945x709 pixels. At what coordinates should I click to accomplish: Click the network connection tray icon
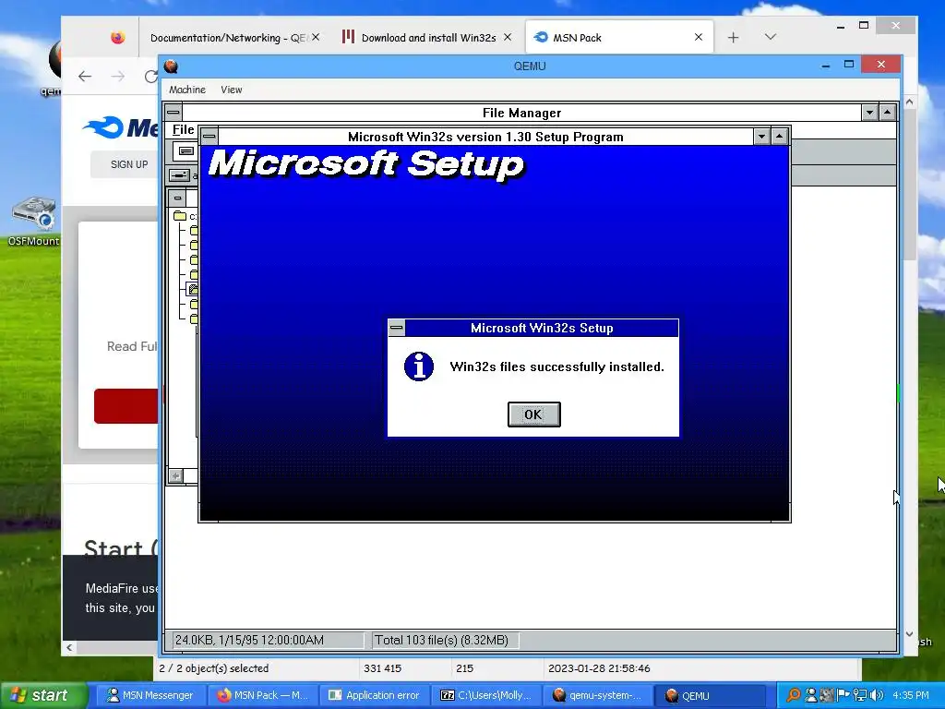[860, 695]
